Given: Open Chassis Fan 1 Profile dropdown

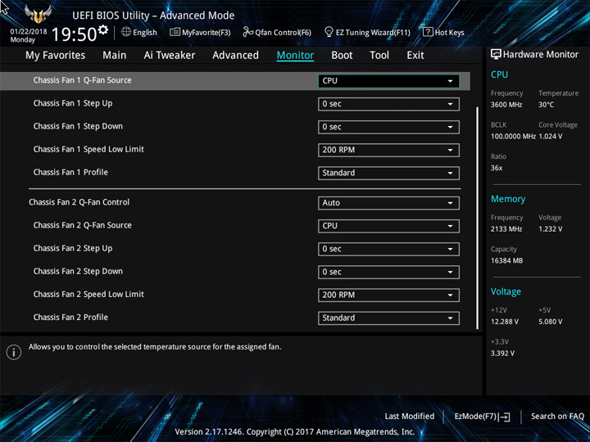Looking at the screenshot, I should [388, 173].
